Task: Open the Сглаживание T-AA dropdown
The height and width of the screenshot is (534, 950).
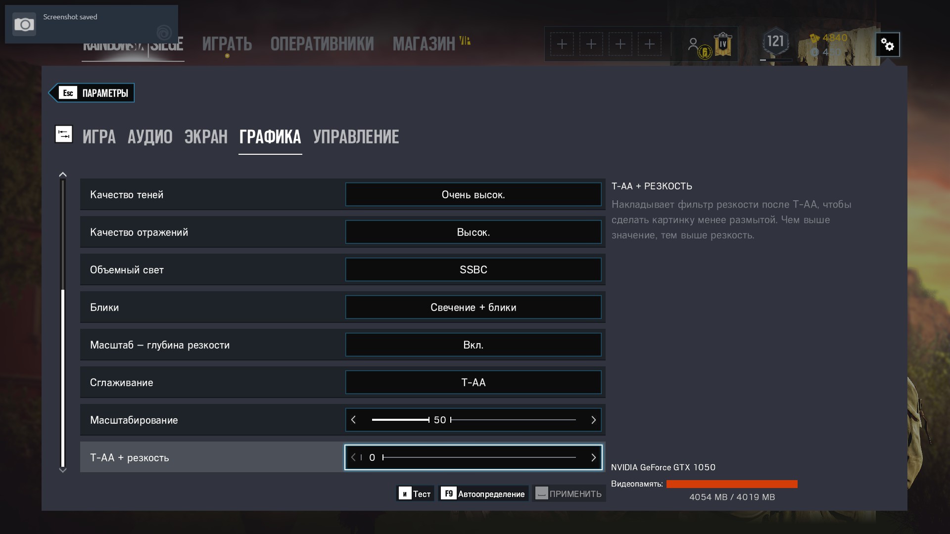Action: tap(474, 382)
